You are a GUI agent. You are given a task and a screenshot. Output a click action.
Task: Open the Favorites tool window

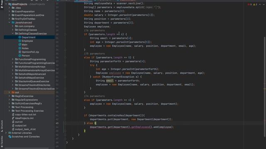(x=2, y=142)
